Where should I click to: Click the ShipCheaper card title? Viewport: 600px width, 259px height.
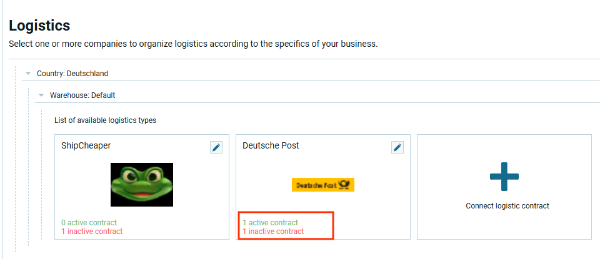coord(86,145)
